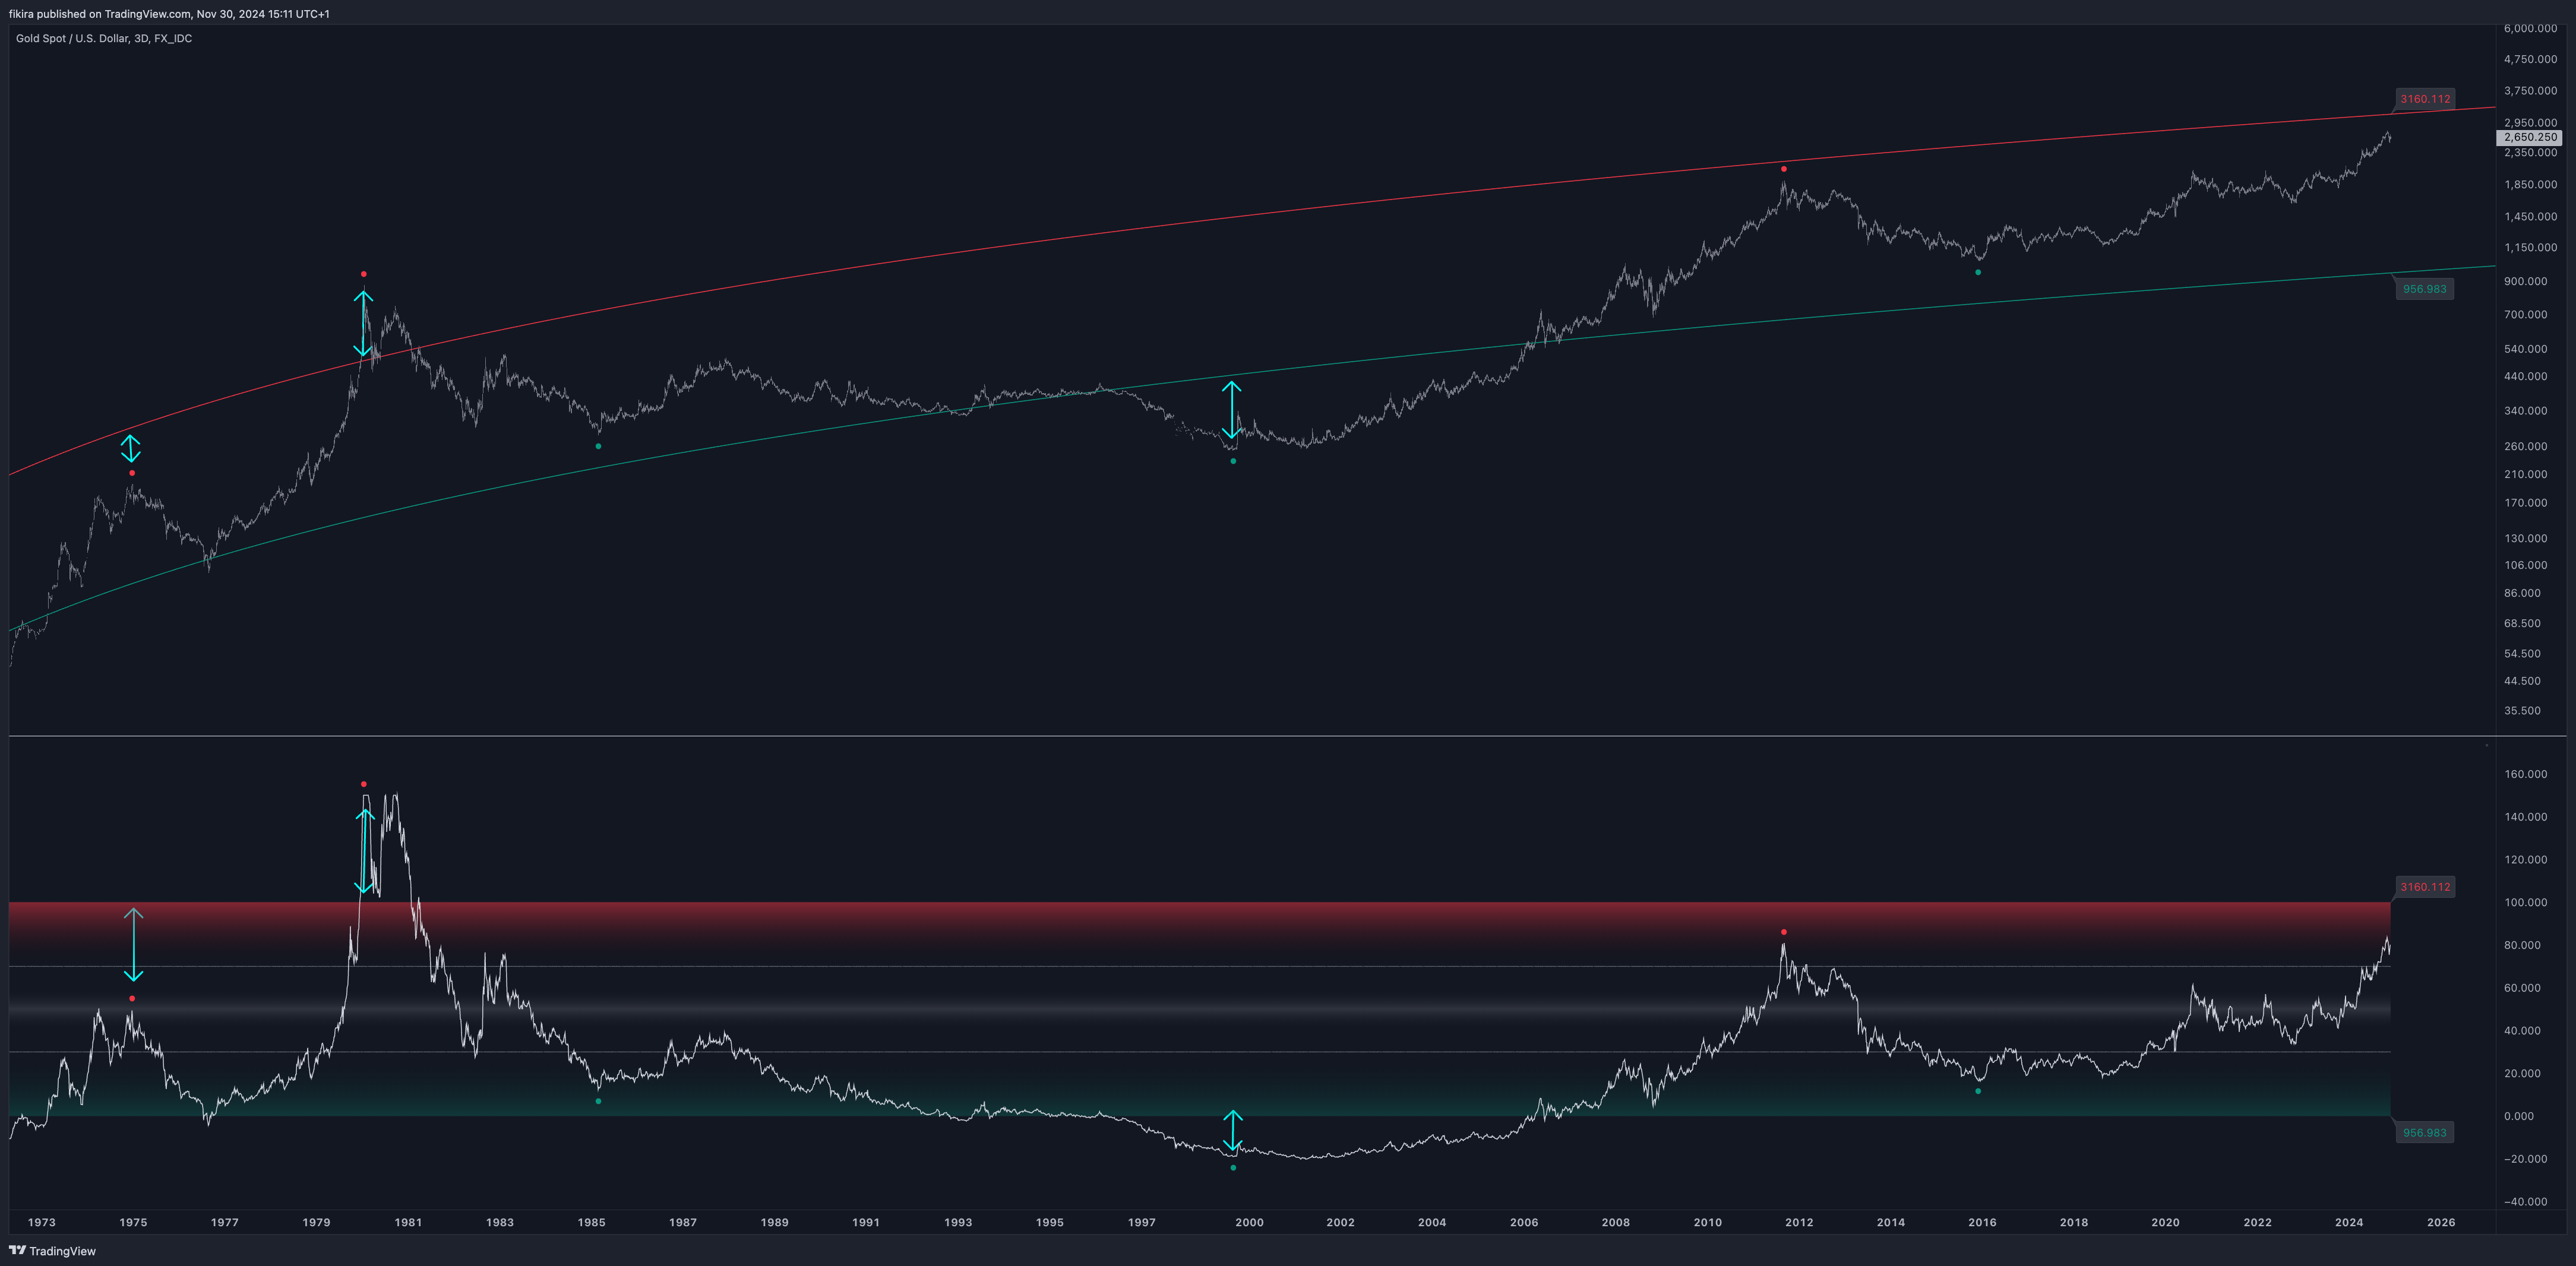The width and height of the screenshot is (2576, 1266).
Task: Select the 'Gold Spot / U.S. Dollar, 3D, FX_IDC' symbol title
Action: (104, 39)
